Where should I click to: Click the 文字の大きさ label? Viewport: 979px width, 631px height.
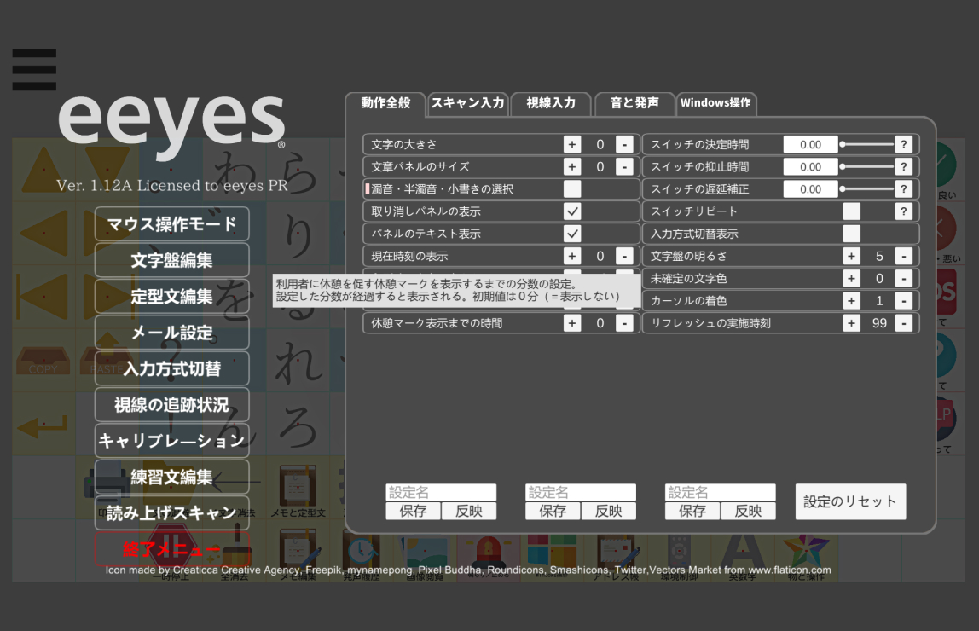coord(404,144)
